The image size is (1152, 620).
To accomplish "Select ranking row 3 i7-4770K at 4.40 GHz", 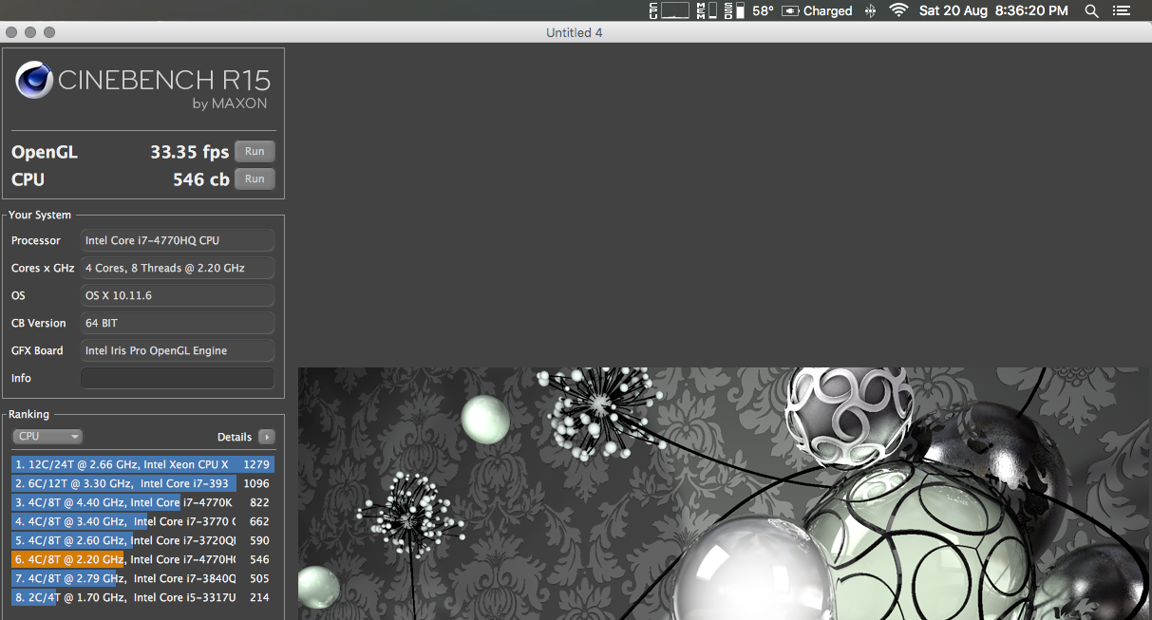I will click(x=142, y=502).
